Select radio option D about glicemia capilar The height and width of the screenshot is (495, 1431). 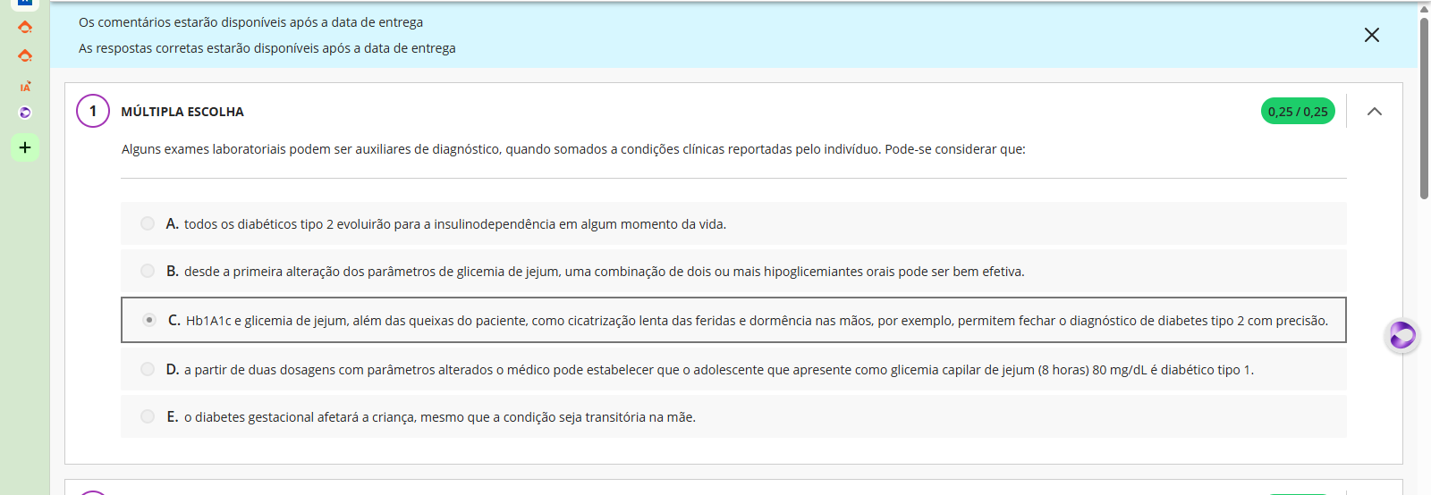(x=148, y=369)
